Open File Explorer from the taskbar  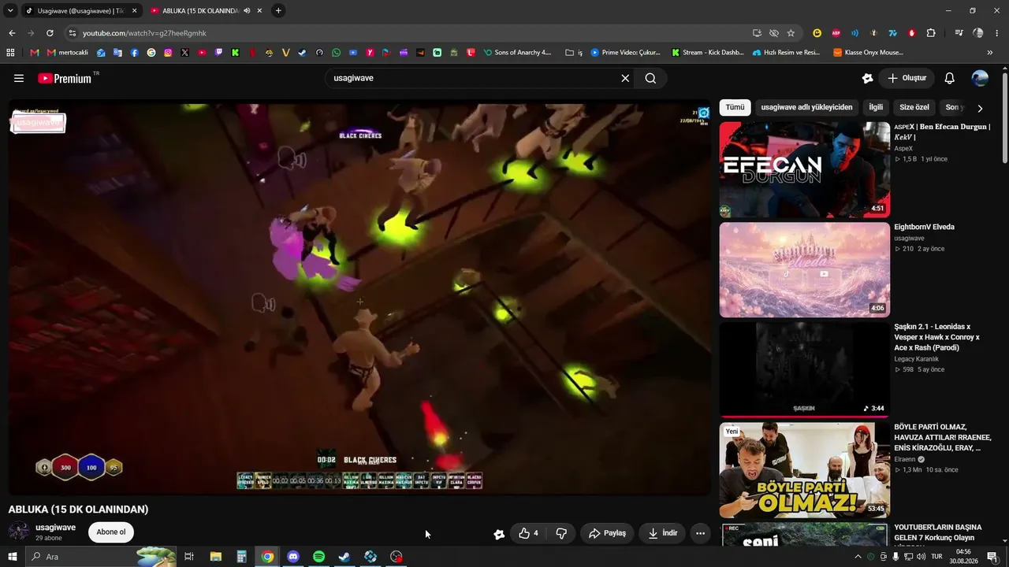tap(216, 557)
